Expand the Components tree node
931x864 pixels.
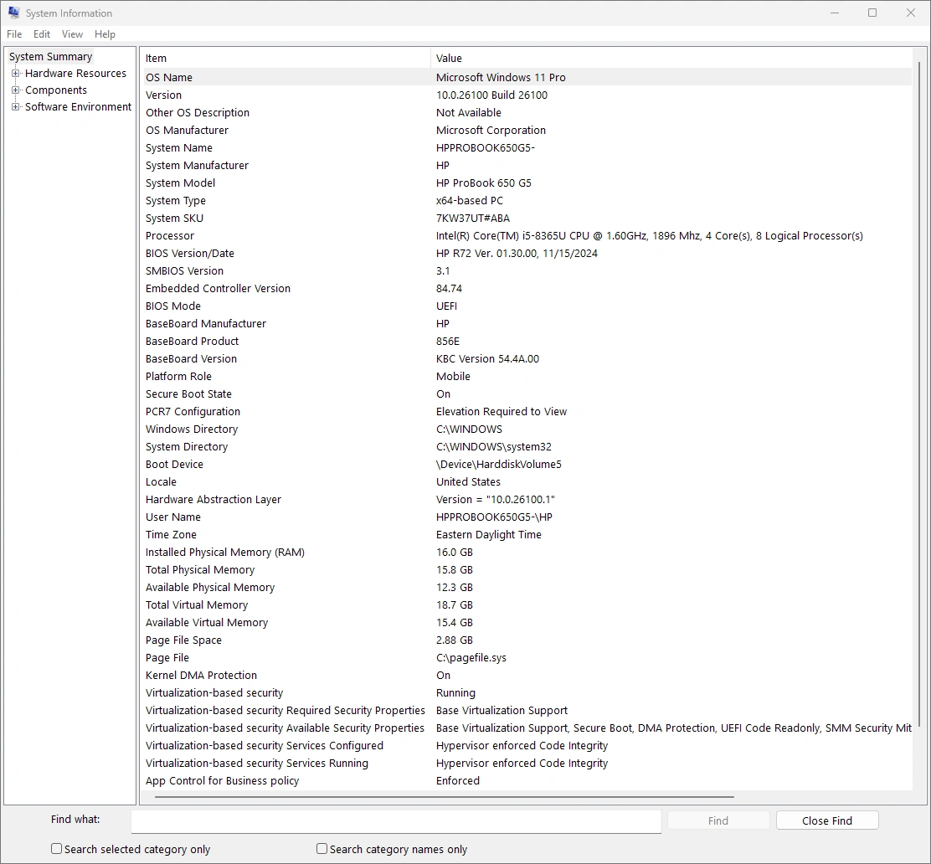tap(15, 90)
